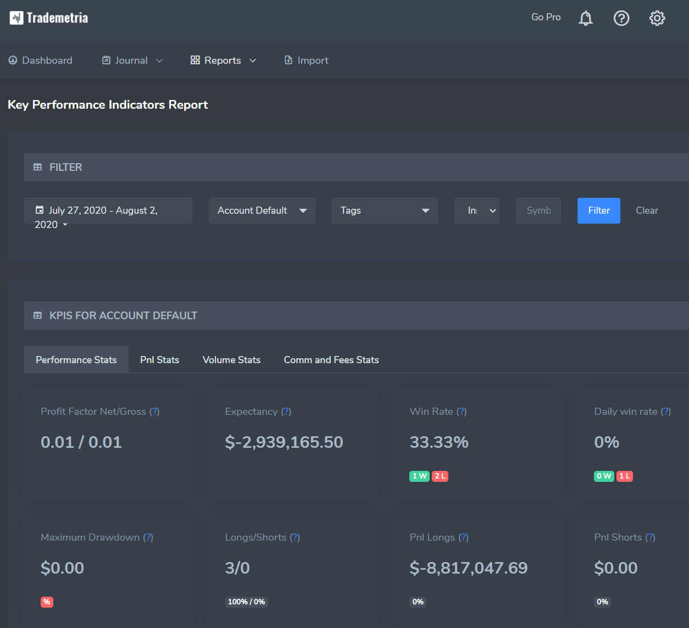Click the Win Rate value 33.33%
This screenshot has height=628, width=689.
point(439,442)
